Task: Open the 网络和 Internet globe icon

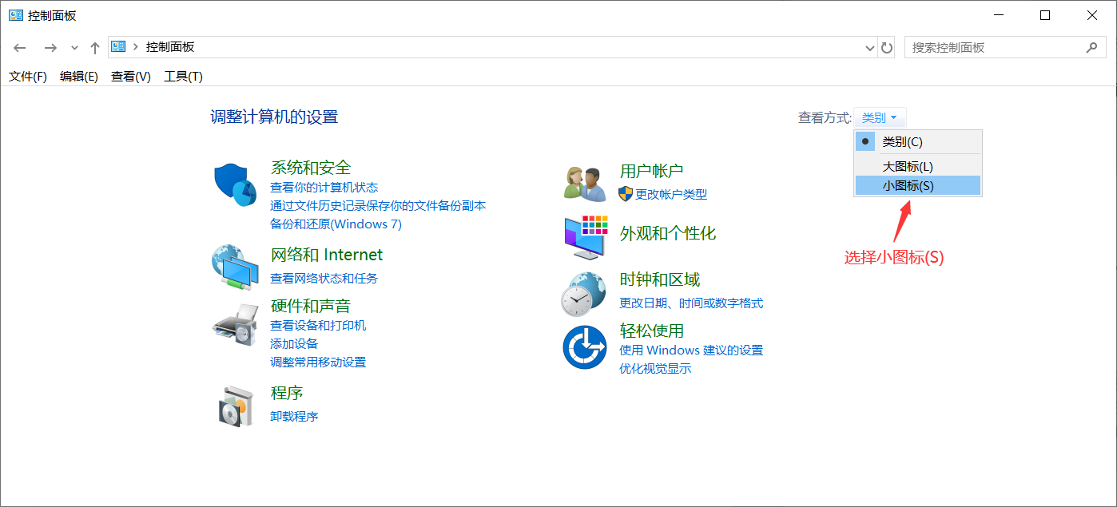Action: [234, 268]
